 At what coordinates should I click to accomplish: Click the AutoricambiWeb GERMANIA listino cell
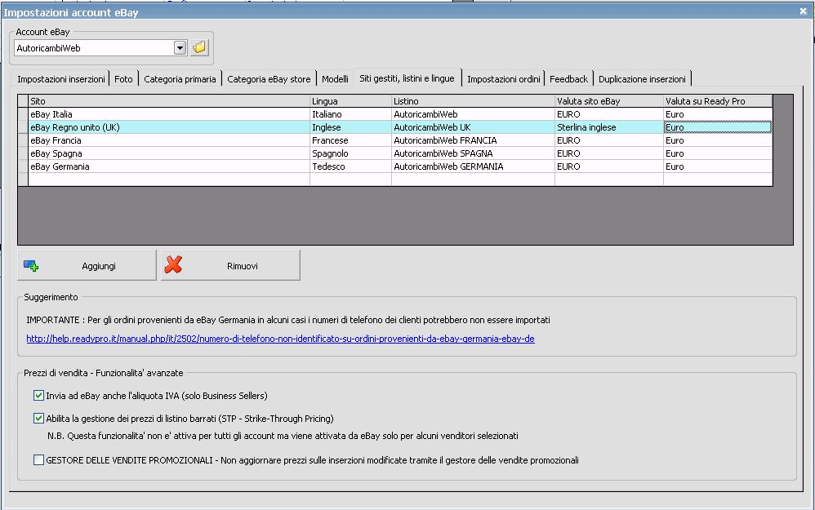pos(473,166)
